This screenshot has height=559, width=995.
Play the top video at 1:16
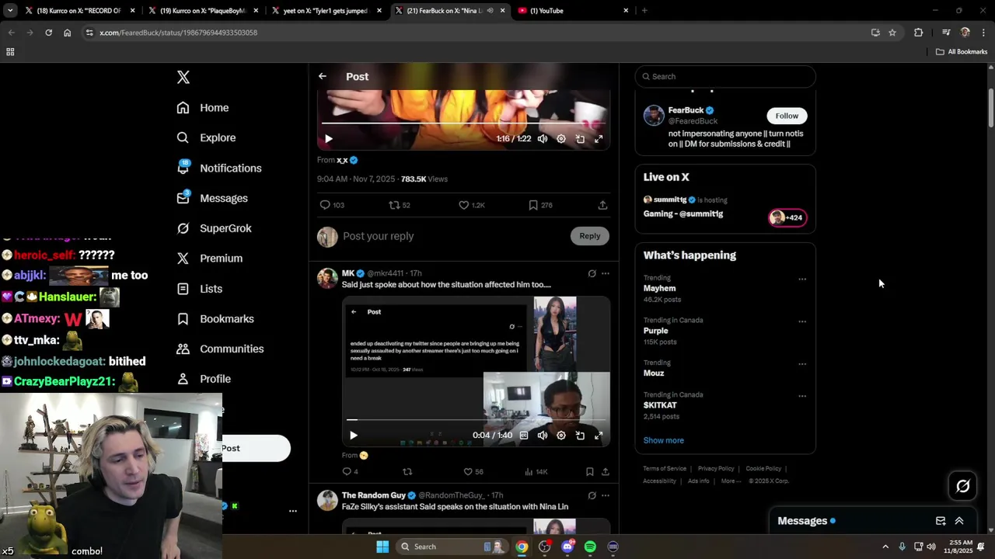[x=329, y=139]
